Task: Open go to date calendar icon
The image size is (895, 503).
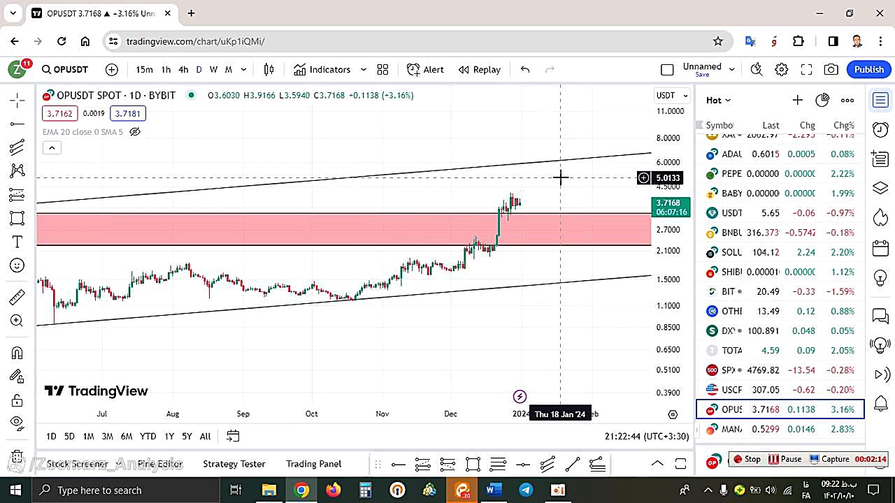Action: click(233, 436)
